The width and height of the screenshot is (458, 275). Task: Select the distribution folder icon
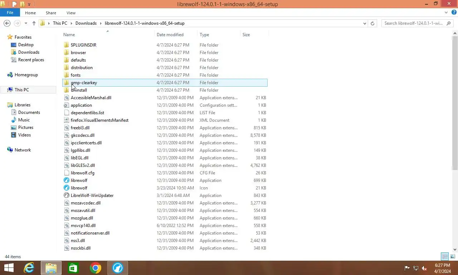pyautogui.click(x=66, y=68)
